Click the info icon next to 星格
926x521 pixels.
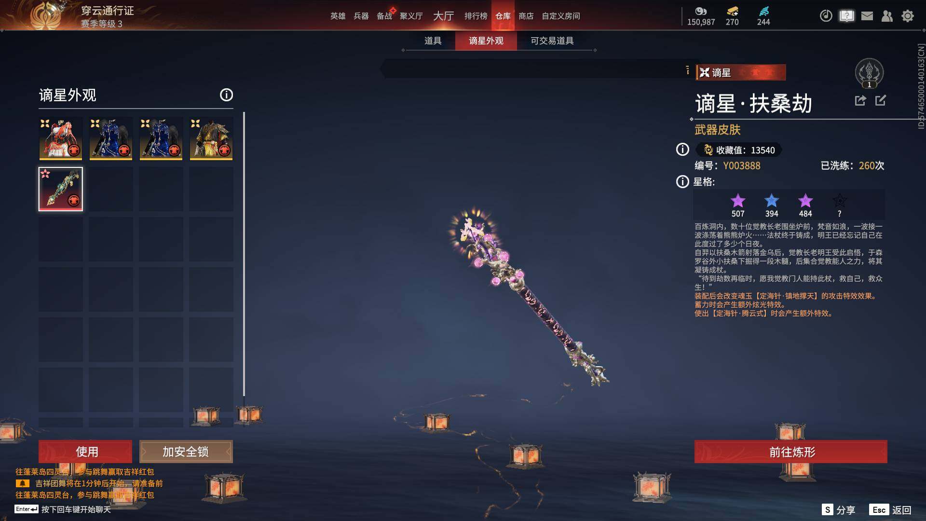pyautogui.click(x=682, y=182)
